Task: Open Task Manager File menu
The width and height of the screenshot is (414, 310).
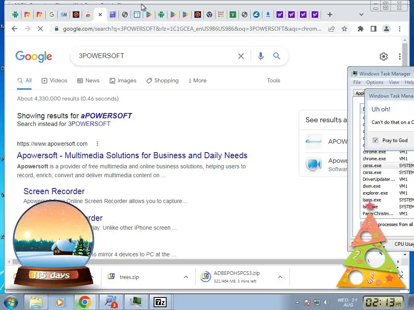Action: coord(357,82)
